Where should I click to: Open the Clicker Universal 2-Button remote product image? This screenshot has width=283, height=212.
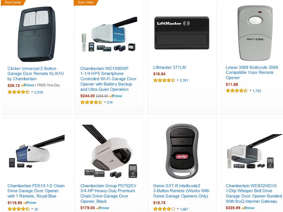(36, 34)
